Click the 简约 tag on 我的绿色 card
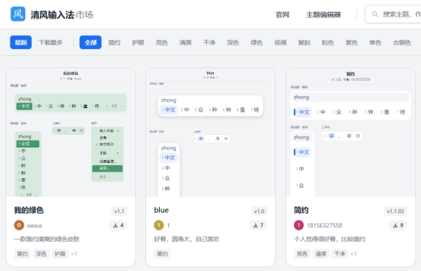The width and height of the screenshot is (421, 271). click(22, 254)
